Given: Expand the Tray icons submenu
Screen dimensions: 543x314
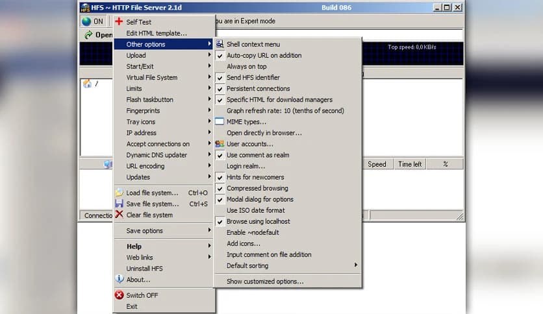Looking at the screenshot, I should click(x=164, y=122).
